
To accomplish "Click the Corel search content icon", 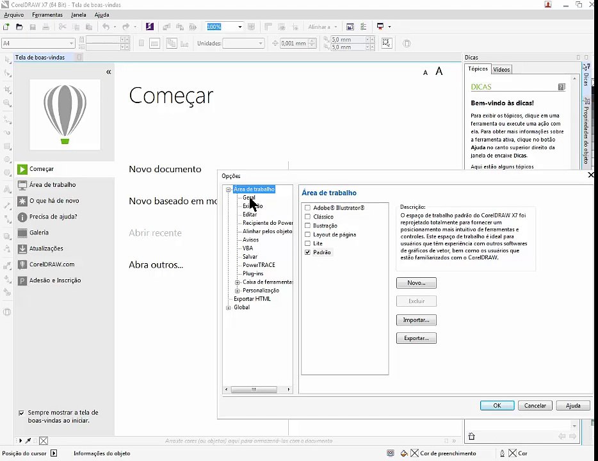I will pos(150,26).
